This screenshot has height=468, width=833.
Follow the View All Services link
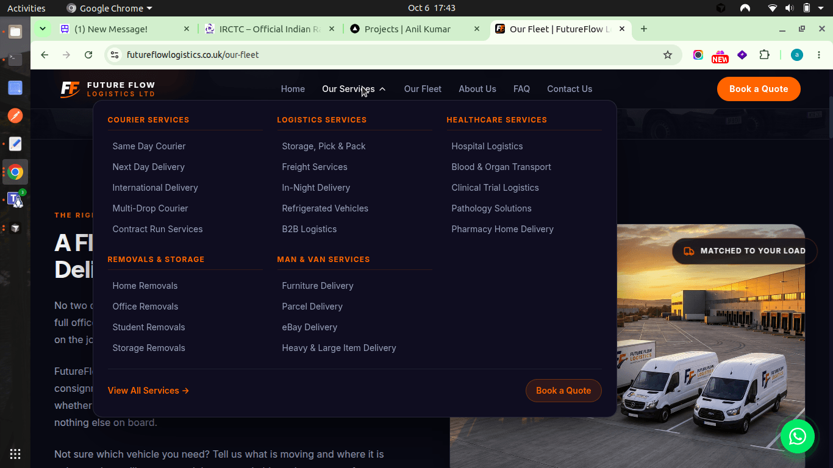point(148,391)
